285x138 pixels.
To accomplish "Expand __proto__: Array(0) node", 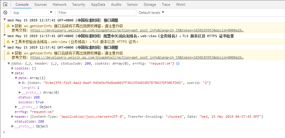I will pos(20,92).
